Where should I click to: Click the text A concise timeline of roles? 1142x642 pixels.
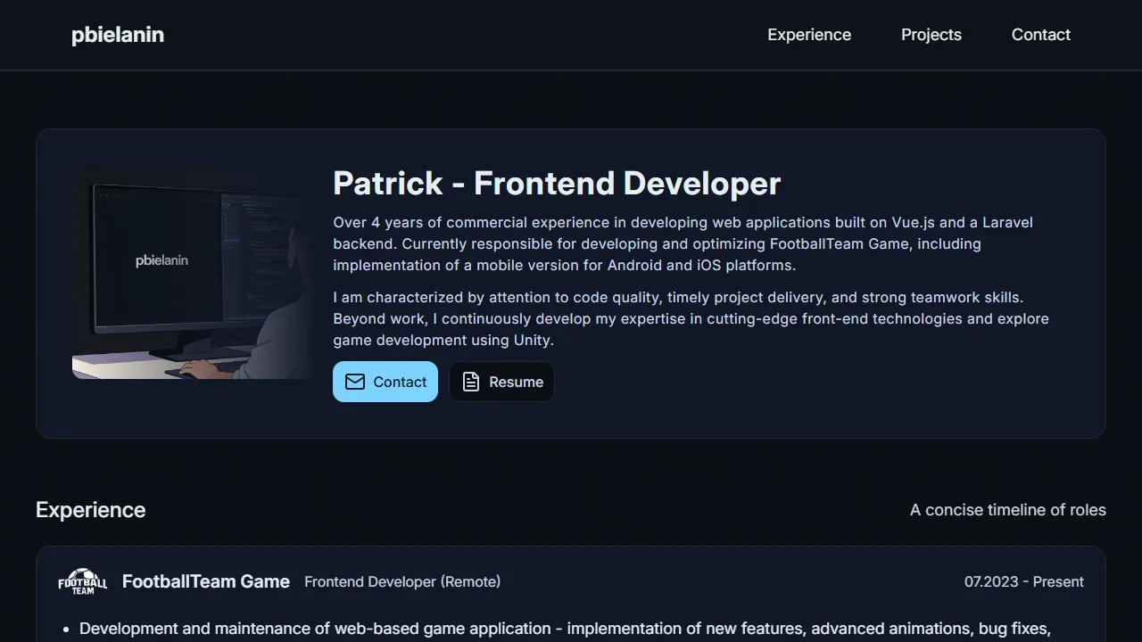pos(1007,509)
